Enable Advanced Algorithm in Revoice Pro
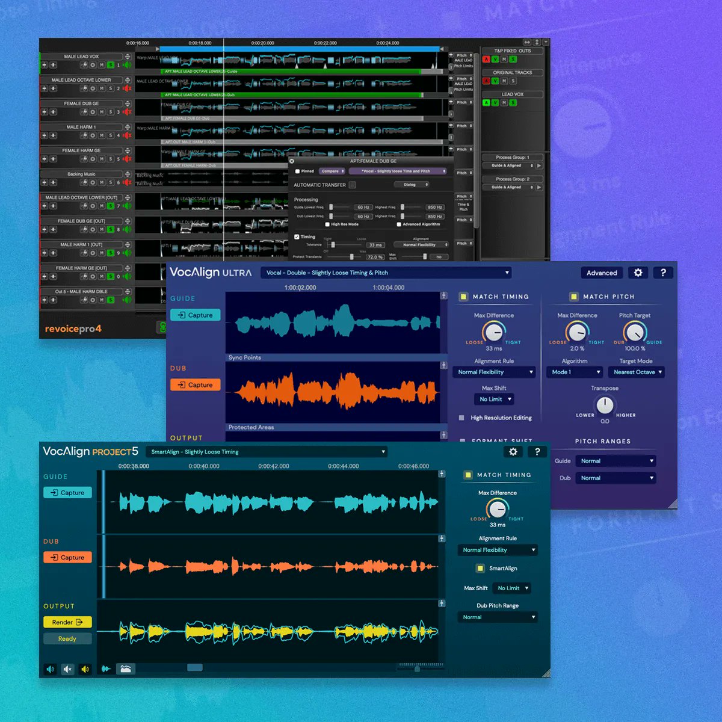Viewport: 722px width, 722px height. point(399,224)
